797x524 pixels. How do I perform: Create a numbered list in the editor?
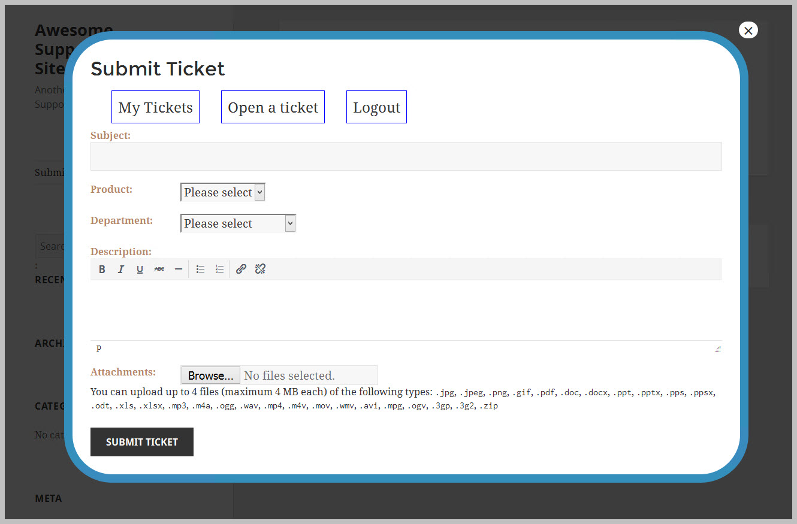coord(219,269)
